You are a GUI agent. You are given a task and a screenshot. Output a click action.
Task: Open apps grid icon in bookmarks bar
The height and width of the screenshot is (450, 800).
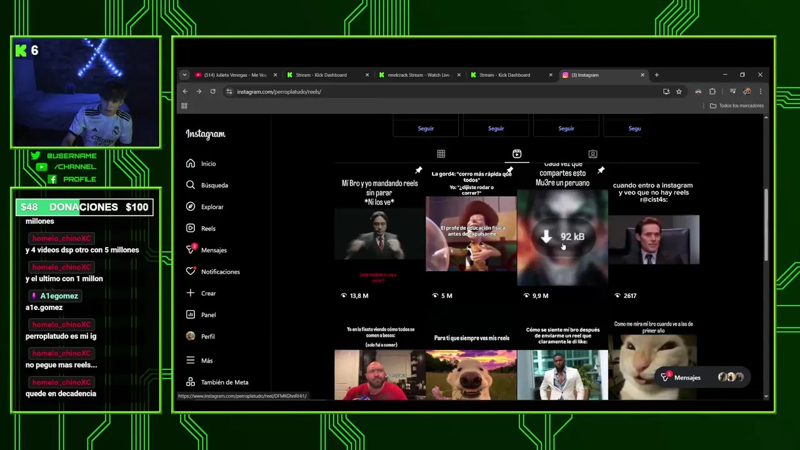click(x=184, y=106)
